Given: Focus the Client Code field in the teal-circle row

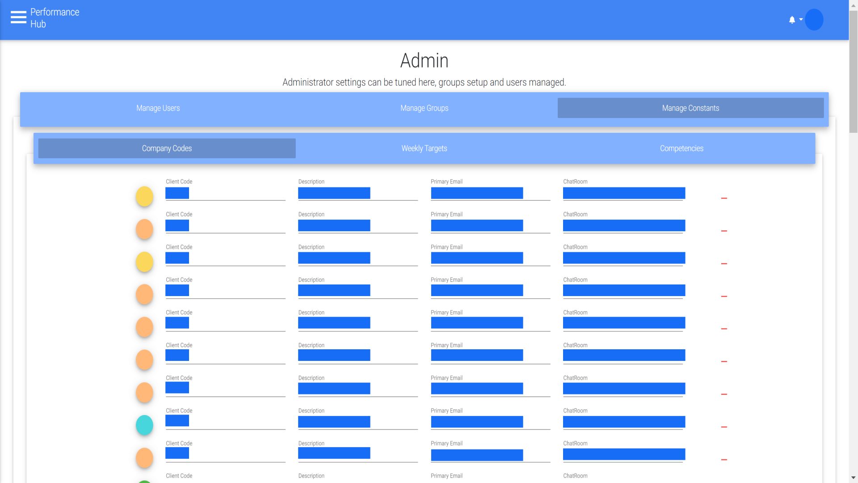Looking at the screenshot, I should (x=225, y=422).
